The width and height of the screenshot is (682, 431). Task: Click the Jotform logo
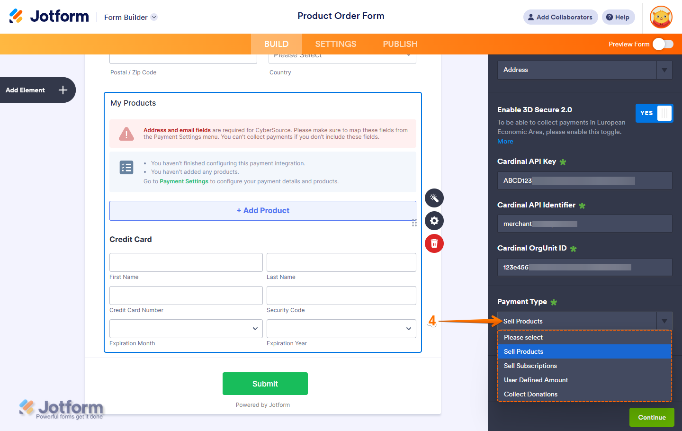click(x=49, y=16)
